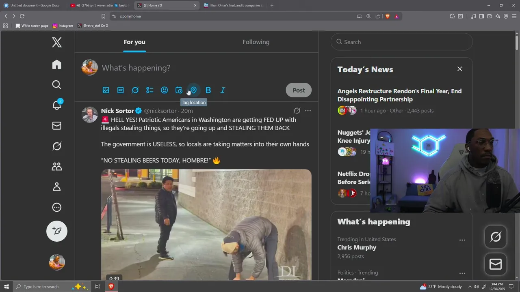Image resolution: width=520 pixels, height=292 pixels.
Task: Open the browser extensions puzzle icon
Action: 452,16
